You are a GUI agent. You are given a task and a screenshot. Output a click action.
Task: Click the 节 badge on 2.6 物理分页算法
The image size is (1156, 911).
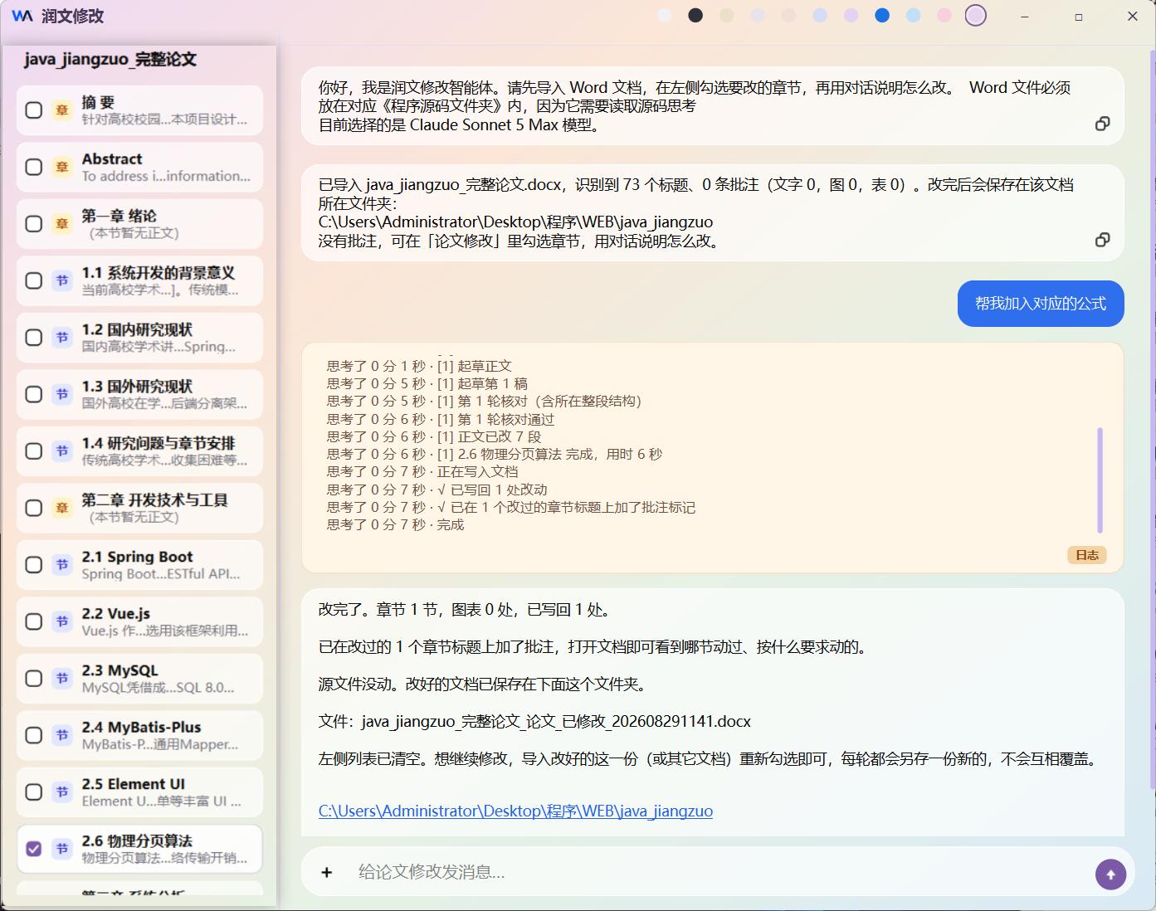pos(62,849)
